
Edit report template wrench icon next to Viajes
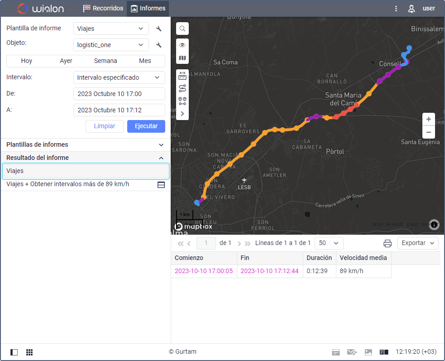pos(158,29)
